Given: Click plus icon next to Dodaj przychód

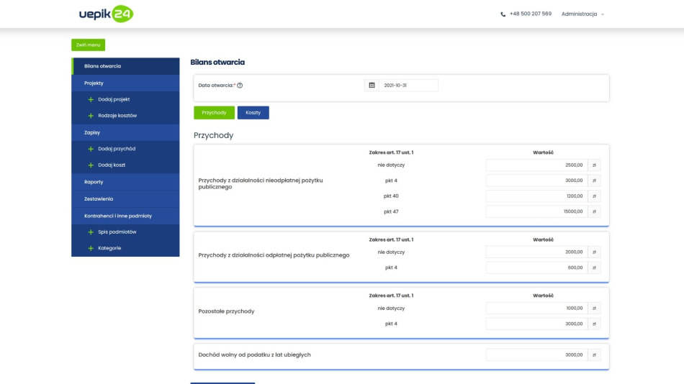Looking at the screenshot, I should pyautogui.click(x=91, y=149).
